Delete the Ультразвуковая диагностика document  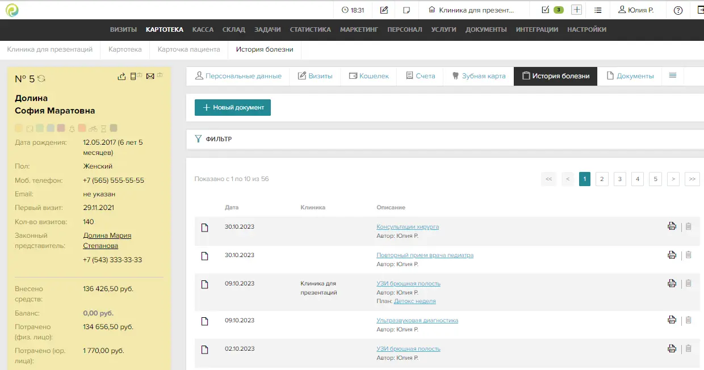(x=689, y=320)
